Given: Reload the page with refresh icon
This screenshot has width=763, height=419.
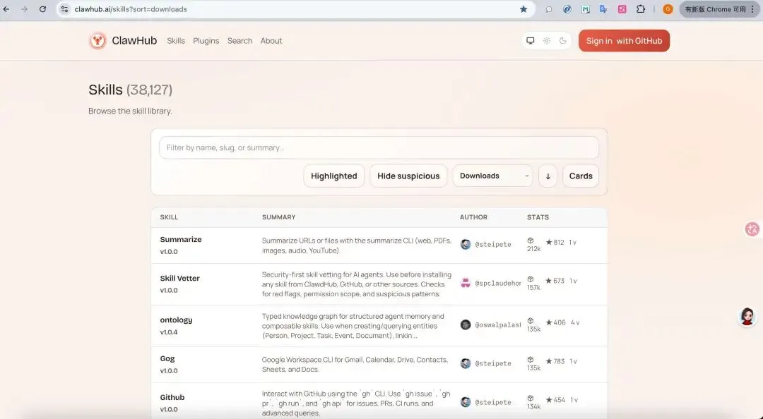Looking at the screenshot, I should [43, 9].
